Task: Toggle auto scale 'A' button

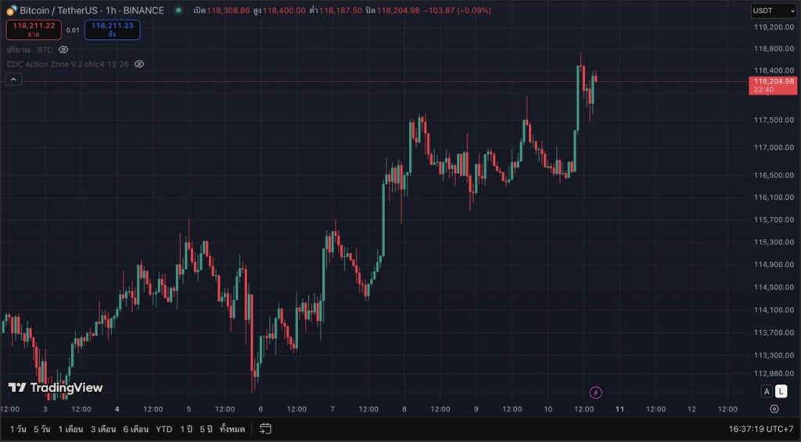Action: tap(767, 392)
